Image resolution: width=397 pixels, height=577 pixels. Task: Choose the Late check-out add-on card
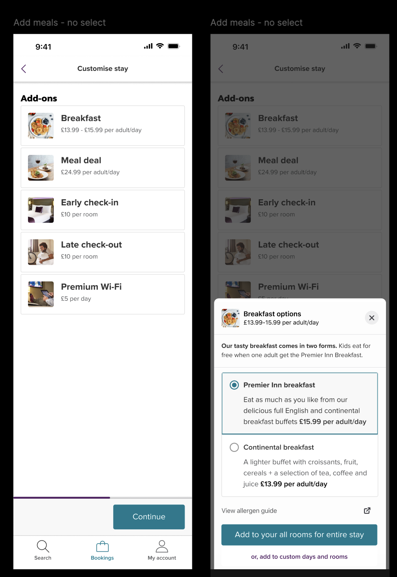[103, 252]
